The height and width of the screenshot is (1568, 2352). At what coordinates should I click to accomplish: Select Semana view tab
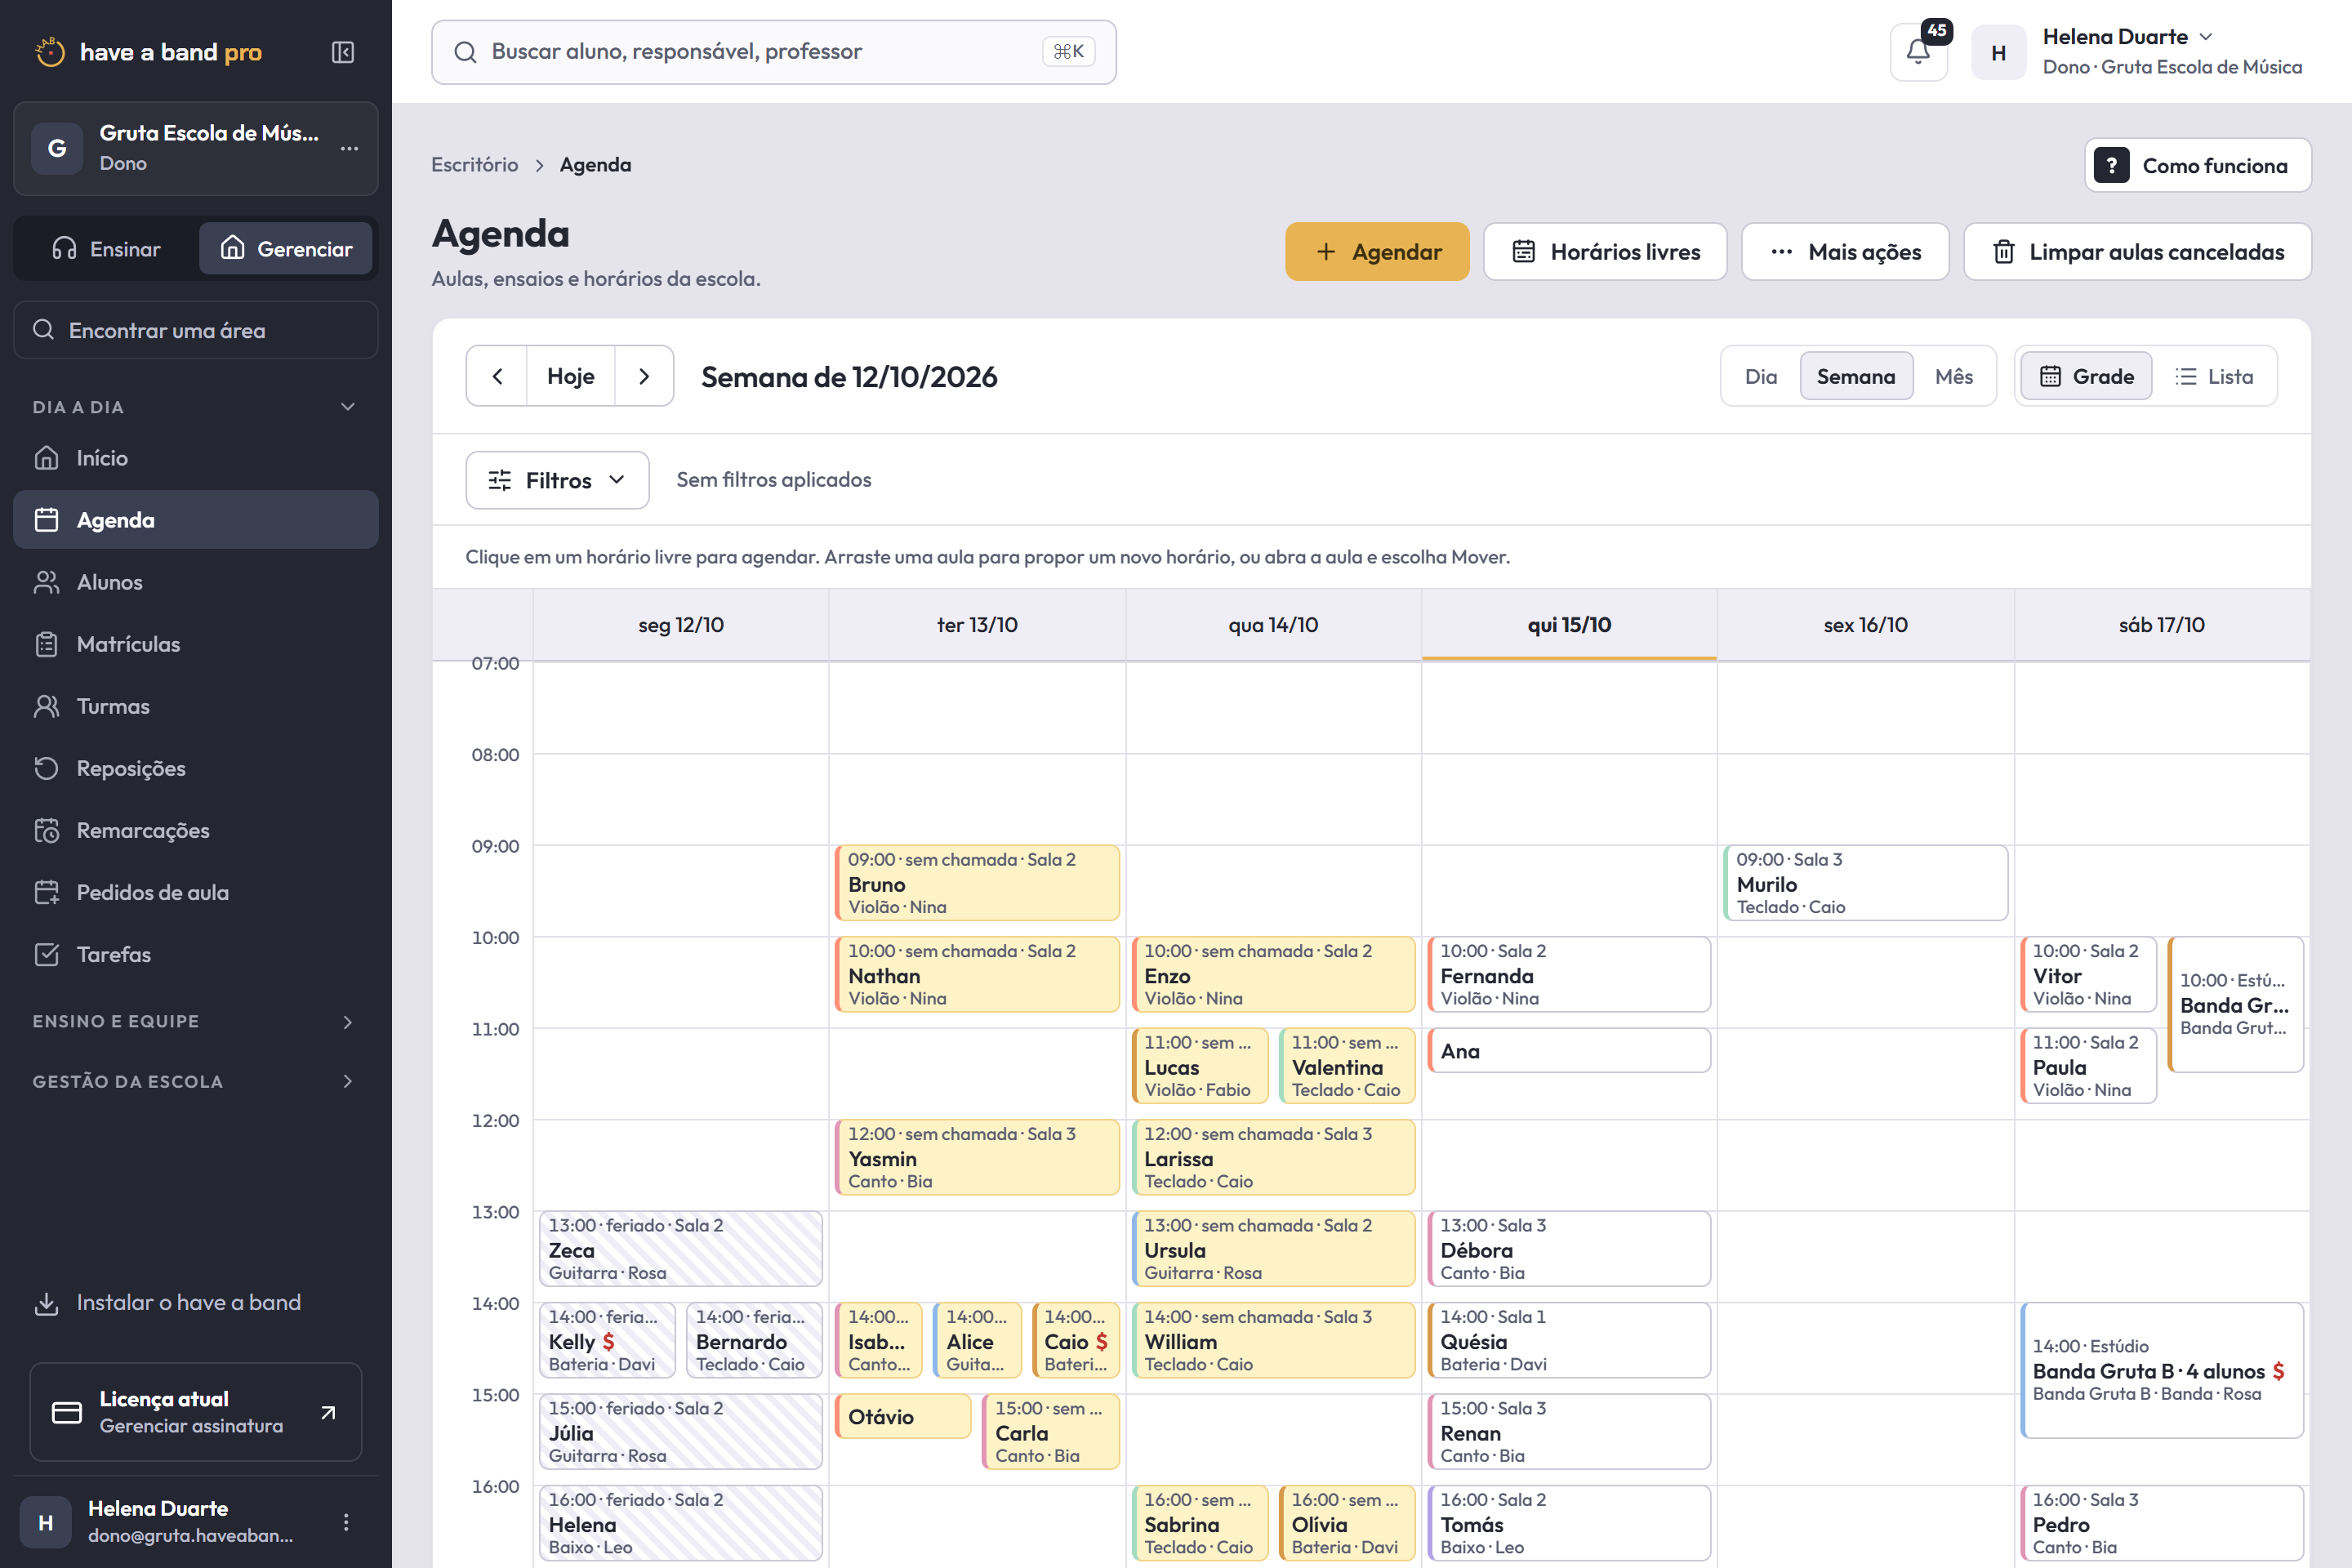coord(1856,376)
